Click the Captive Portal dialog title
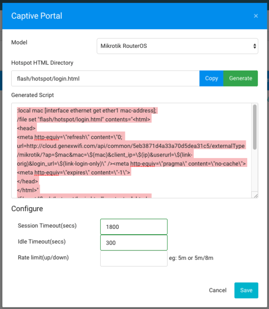 point(37,16)
